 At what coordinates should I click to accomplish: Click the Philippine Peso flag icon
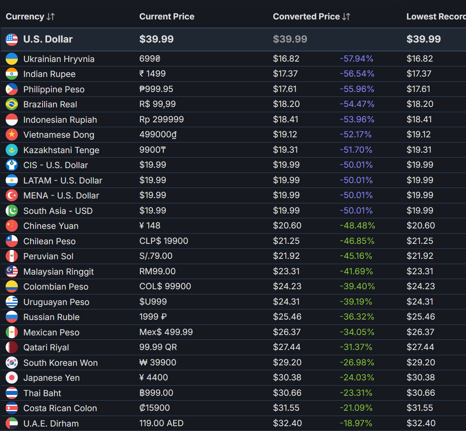point(12,89)
